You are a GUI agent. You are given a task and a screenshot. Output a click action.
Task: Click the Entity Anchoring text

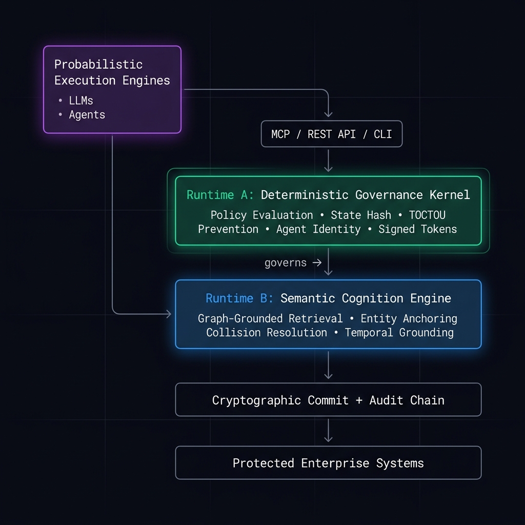coord(409,318)
